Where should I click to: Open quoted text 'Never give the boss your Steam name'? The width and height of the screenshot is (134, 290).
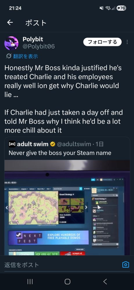[x=60, y=153]
